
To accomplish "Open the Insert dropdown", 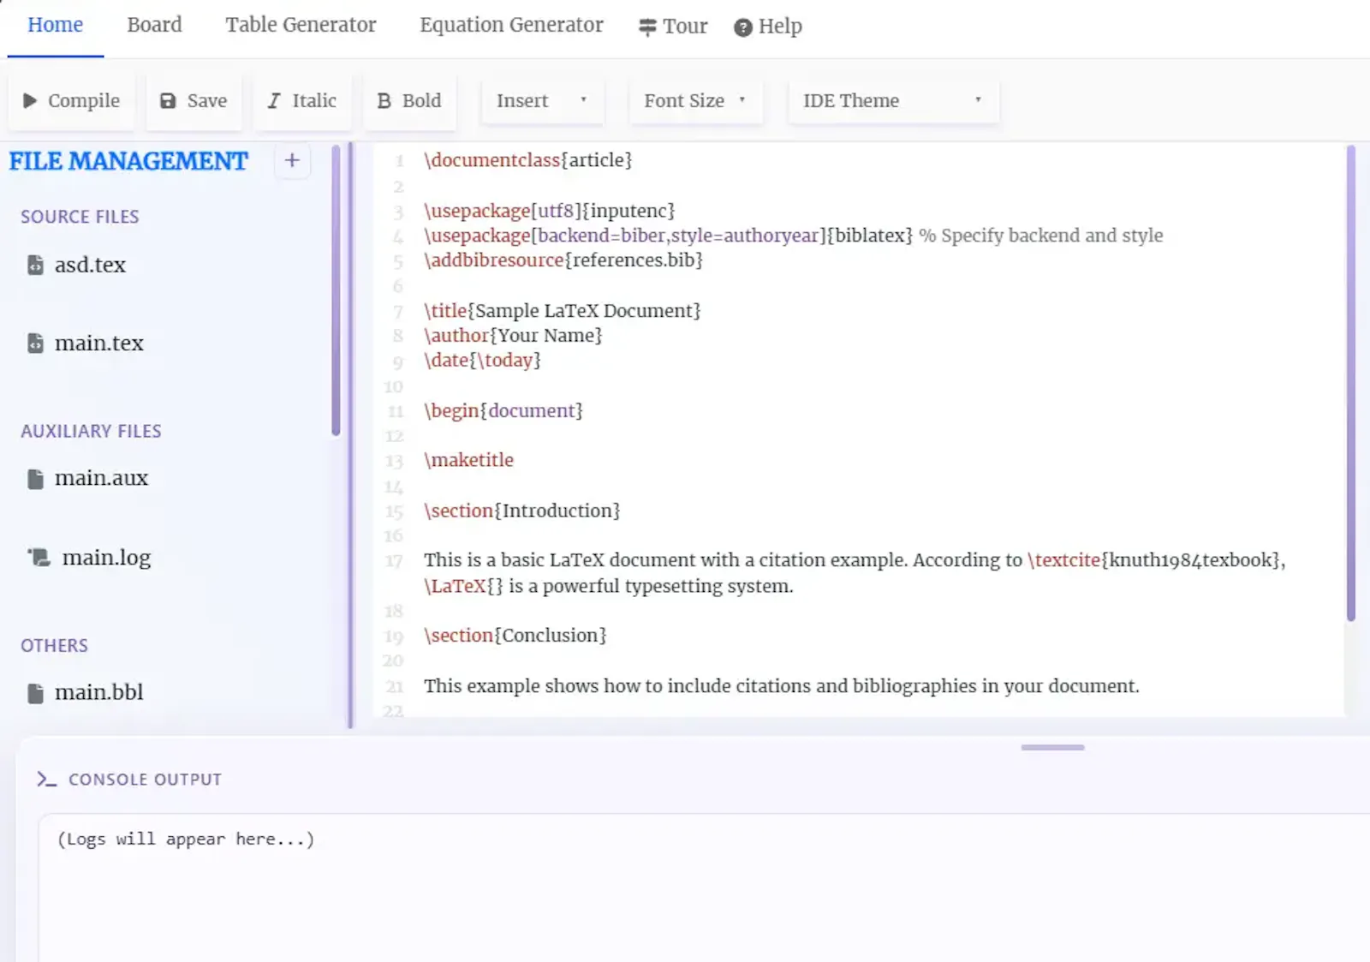I will (x=542, y=101).
